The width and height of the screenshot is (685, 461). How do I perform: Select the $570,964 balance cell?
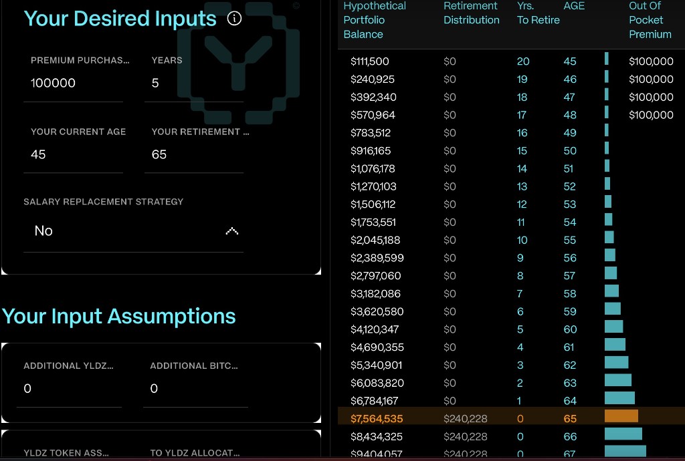373,115
